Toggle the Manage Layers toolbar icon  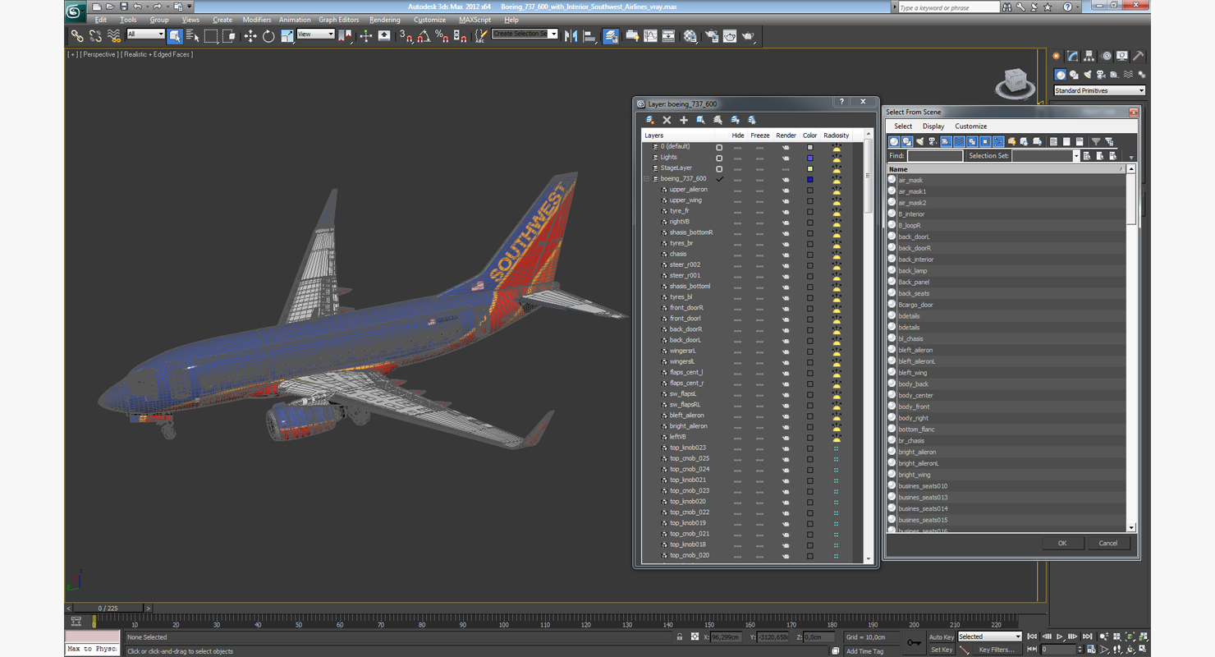click(611, 36)
